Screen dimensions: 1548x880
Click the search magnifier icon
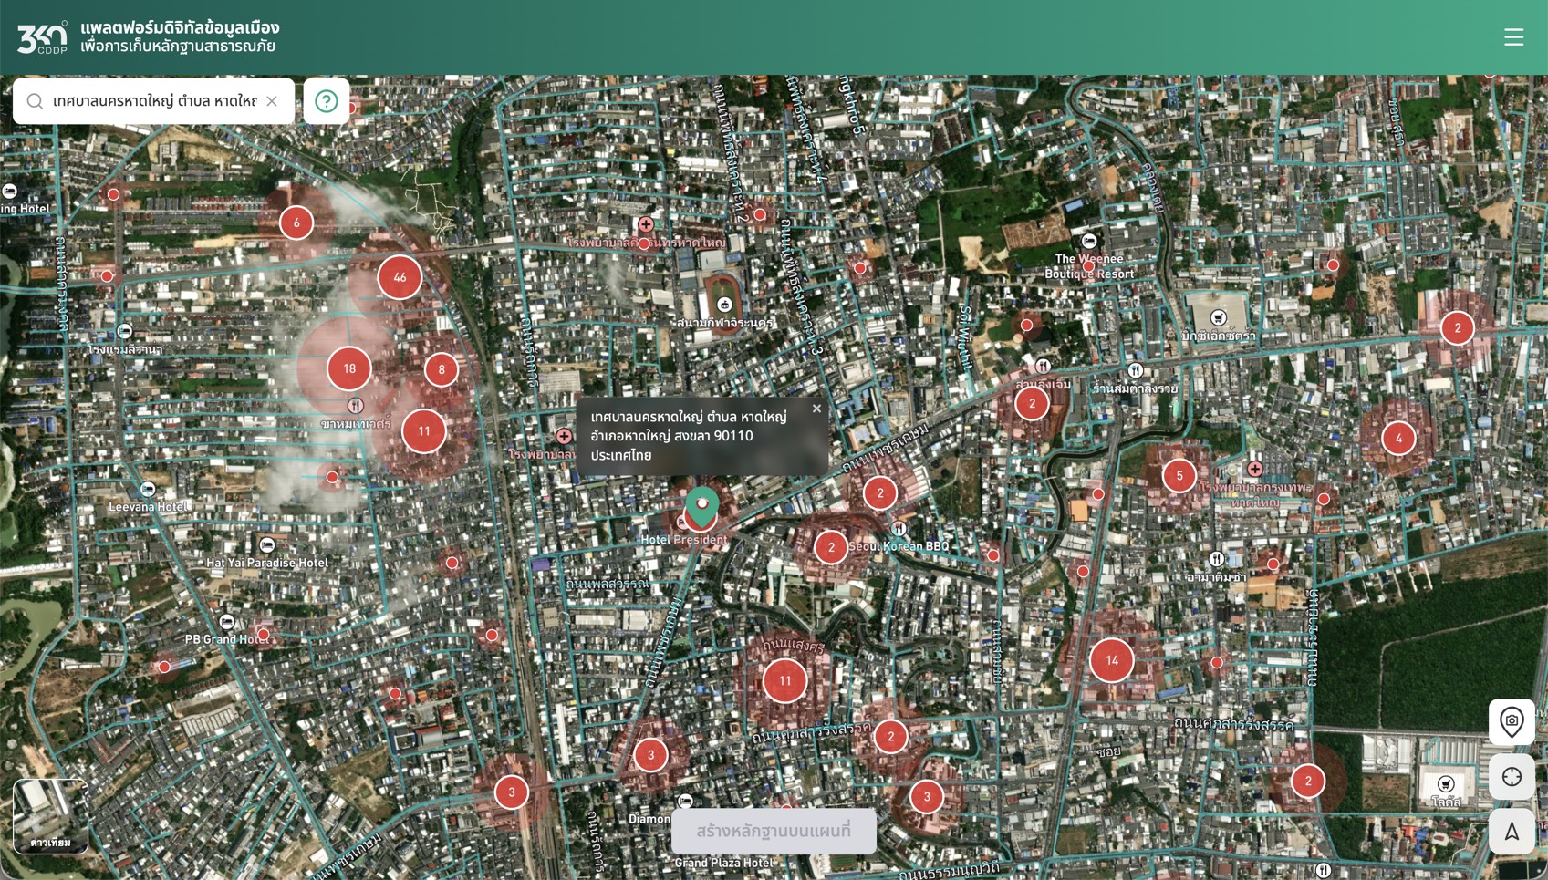tap(35, 101)
